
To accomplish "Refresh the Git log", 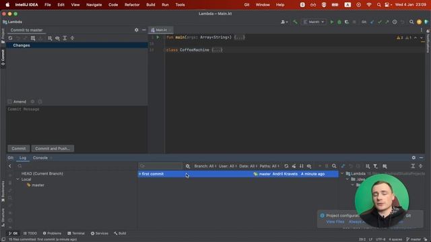I will [x=286, y=166].
